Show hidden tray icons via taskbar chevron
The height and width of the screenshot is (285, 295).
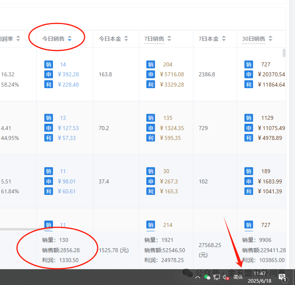198,277
